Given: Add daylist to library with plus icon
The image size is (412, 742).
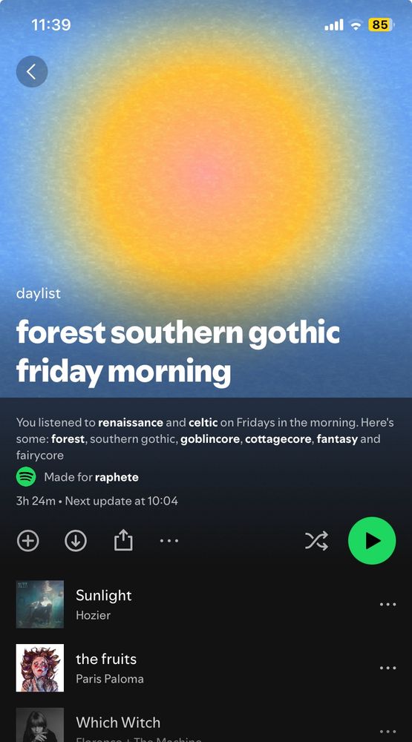Looking at the screenshot, I should (x=28, y=540).
